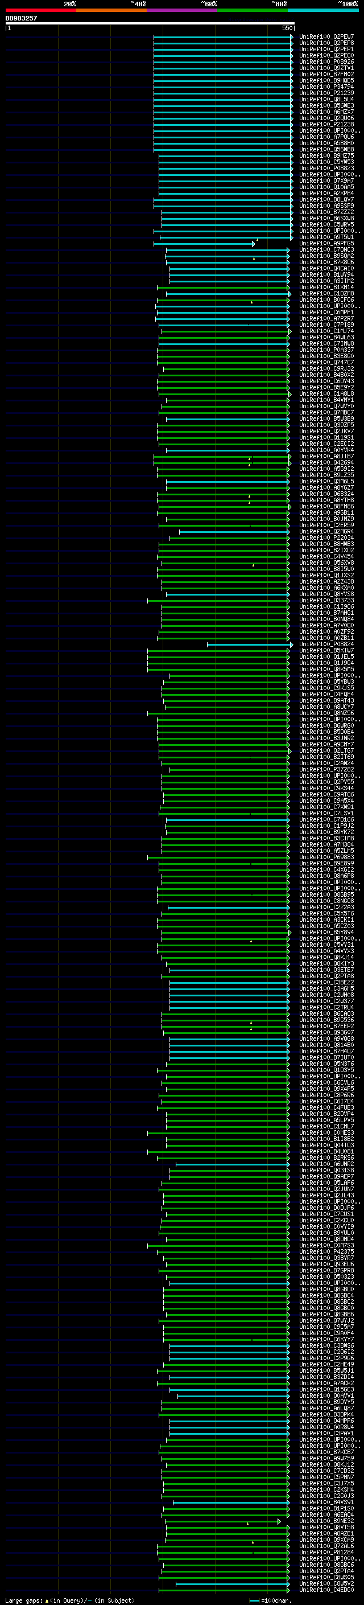Select the UniRef100_P34794 label
The height and width of the screenshot is (1605, 364).
pyautogui.click(x=326, y=87)
